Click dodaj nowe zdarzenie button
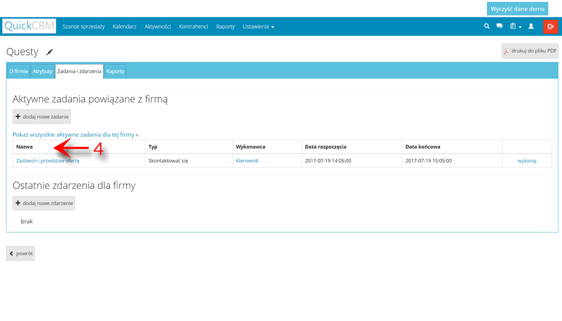This screenshot has width=562, height=321. coord(43,203)
